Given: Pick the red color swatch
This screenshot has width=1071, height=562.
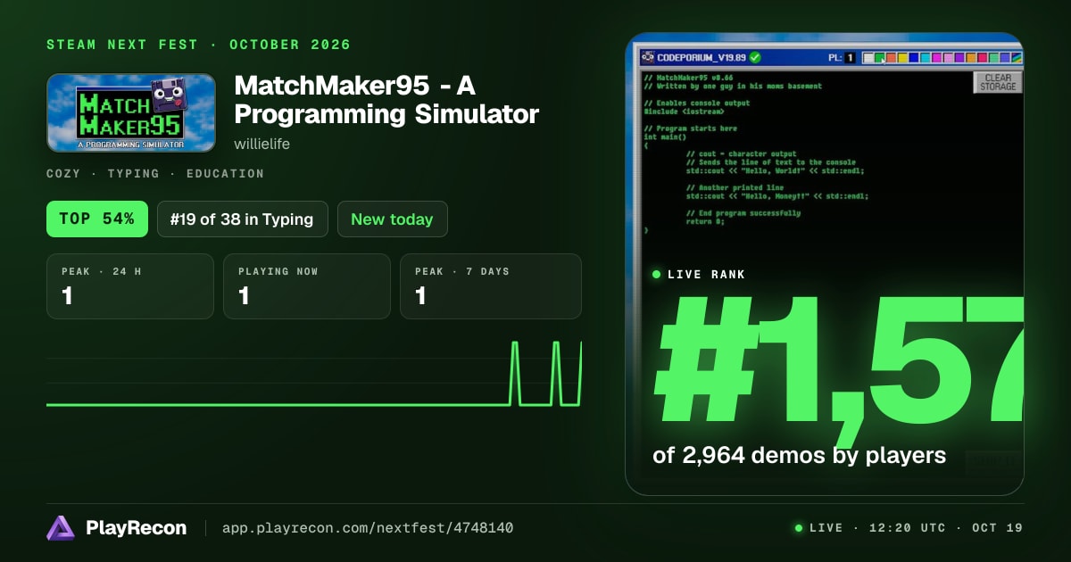Looking at the screenshot, I should 983,58.
